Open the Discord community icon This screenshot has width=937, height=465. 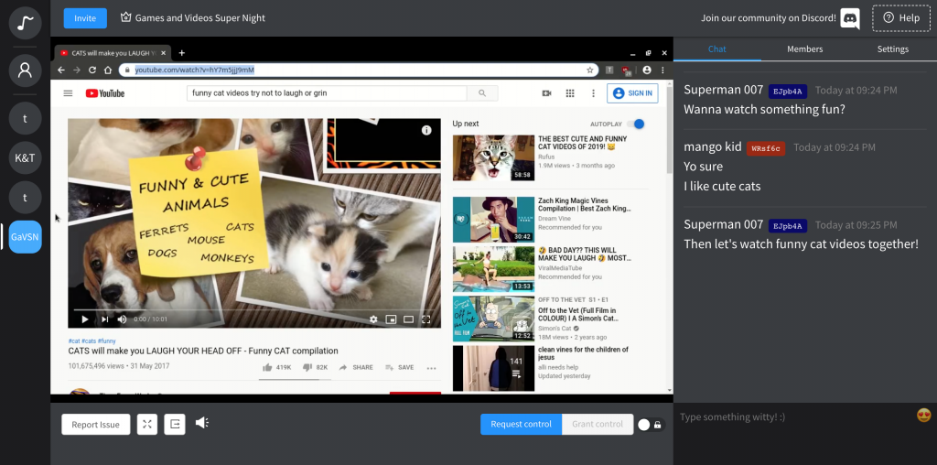pos(850,18)
